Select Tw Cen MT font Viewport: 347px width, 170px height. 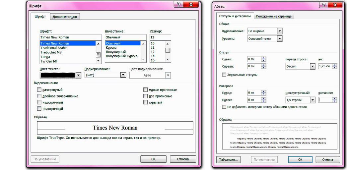coord(68,61)
